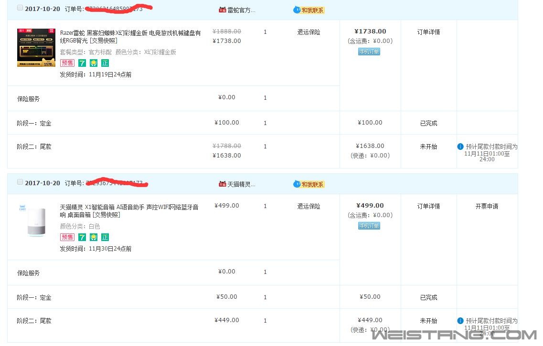Click the 保险服务 label in the 天猫精灵 order

point(28,273)
